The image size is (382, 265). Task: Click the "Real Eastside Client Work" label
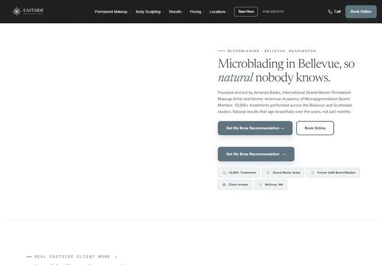tap(72, 257)
